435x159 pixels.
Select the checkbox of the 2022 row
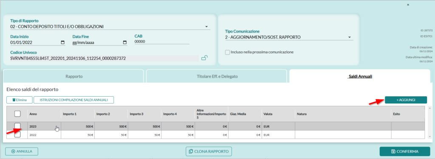[x=17, y=135]
